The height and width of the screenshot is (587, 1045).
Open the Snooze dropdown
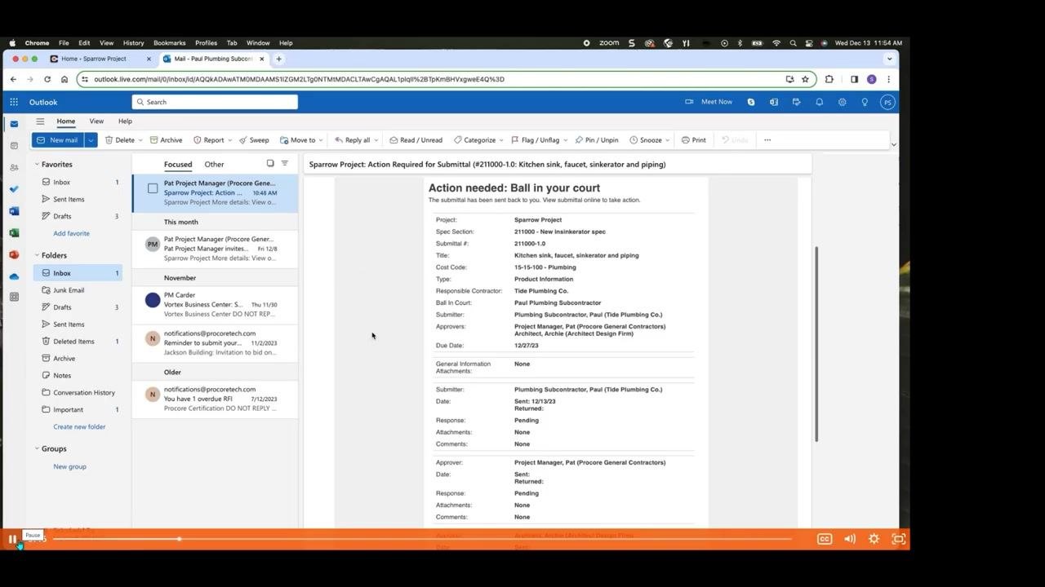667,140
